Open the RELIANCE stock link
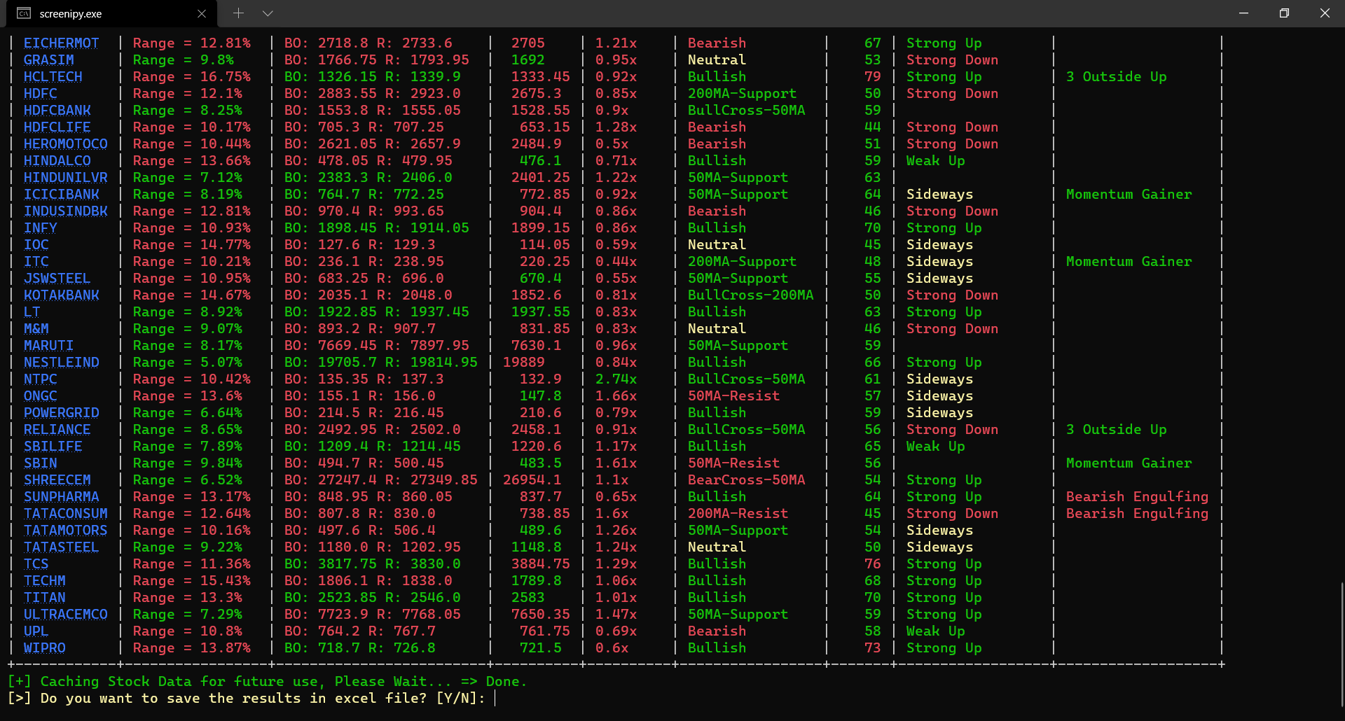This screenshot has height=721, width=1345. [x=57, y=430]
